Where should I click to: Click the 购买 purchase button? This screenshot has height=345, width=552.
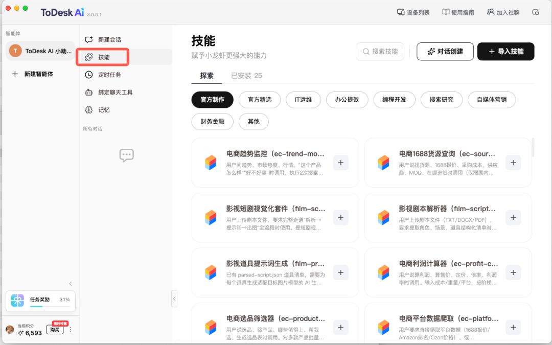(55, 330)
